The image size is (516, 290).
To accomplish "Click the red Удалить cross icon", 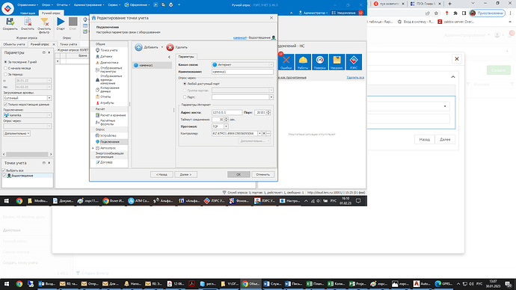I will 170,47.
